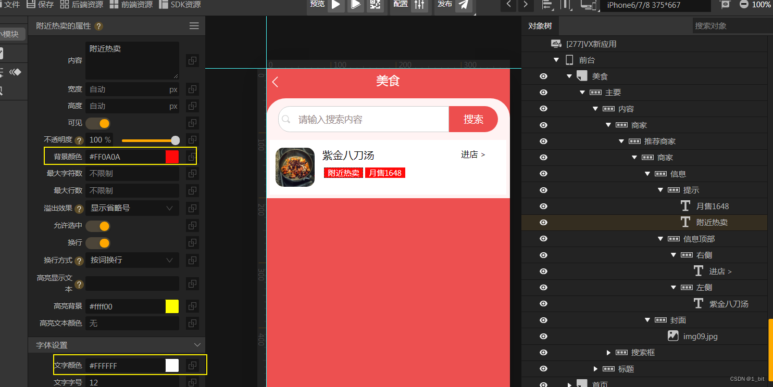Click the zoom out minus icon
The image size is (773, 387).
pyautogui.click(x=744, y=5)
